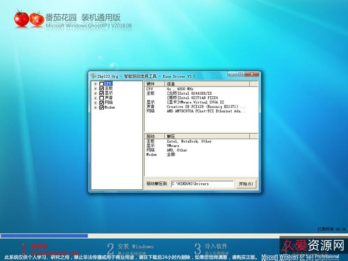
Task: Select the Intel 82443BX/ZX north bridge row
Action: (201, 93)
